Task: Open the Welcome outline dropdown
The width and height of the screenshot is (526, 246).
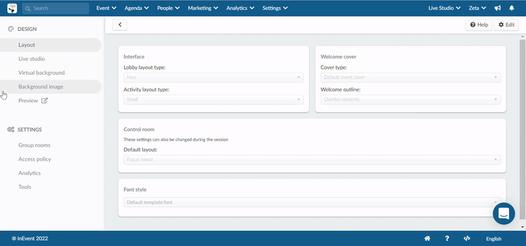Action: click(x=410, y=100)
